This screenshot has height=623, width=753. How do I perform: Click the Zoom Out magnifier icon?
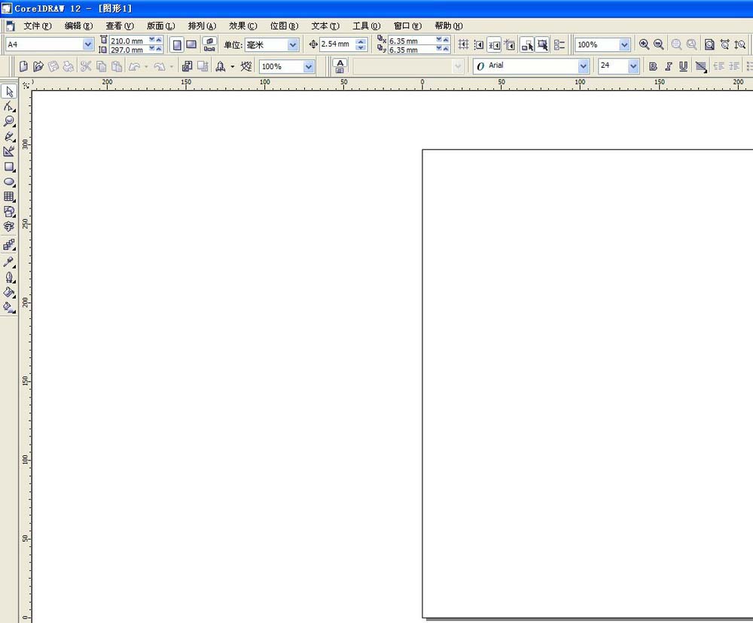coord(659,44)
